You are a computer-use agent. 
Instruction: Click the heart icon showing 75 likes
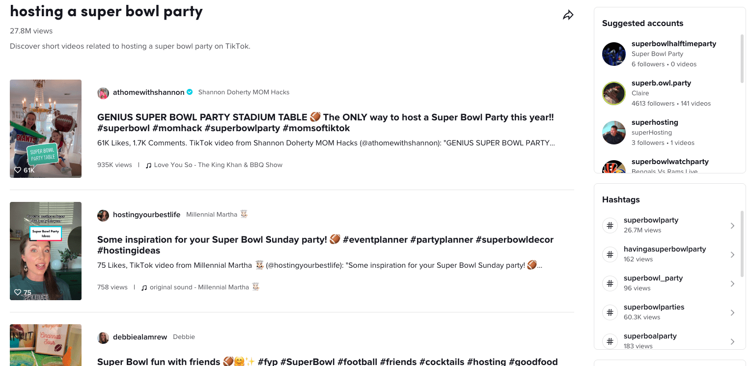pyautogui.click(x=17, y=292)
